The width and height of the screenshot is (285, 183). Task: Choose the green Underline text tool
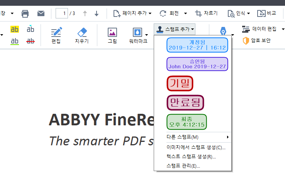coord(15,41)
